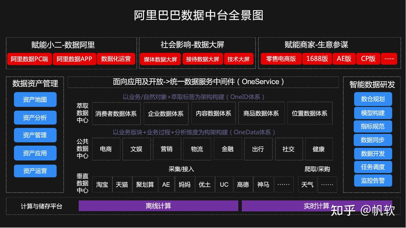
Task: Select the 天气 cell
Action: [307, 185]
